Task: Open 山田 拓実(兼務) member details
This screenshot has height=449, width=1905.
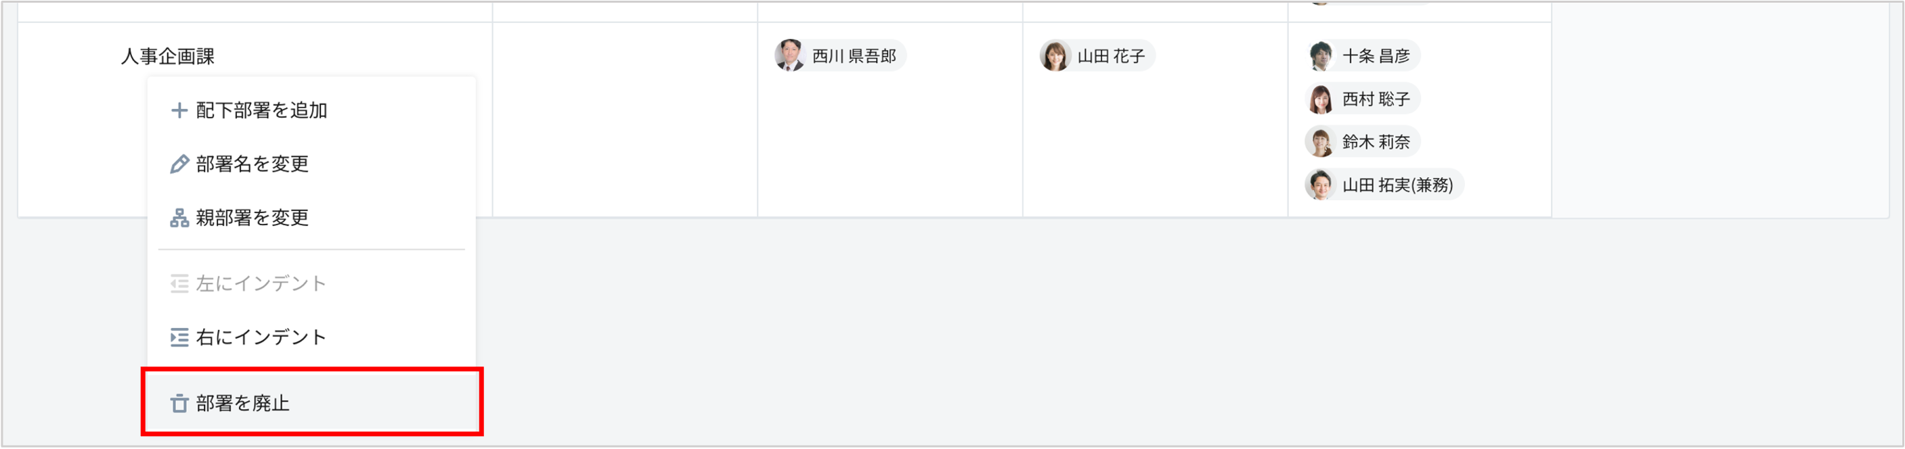Action: 1383,185
